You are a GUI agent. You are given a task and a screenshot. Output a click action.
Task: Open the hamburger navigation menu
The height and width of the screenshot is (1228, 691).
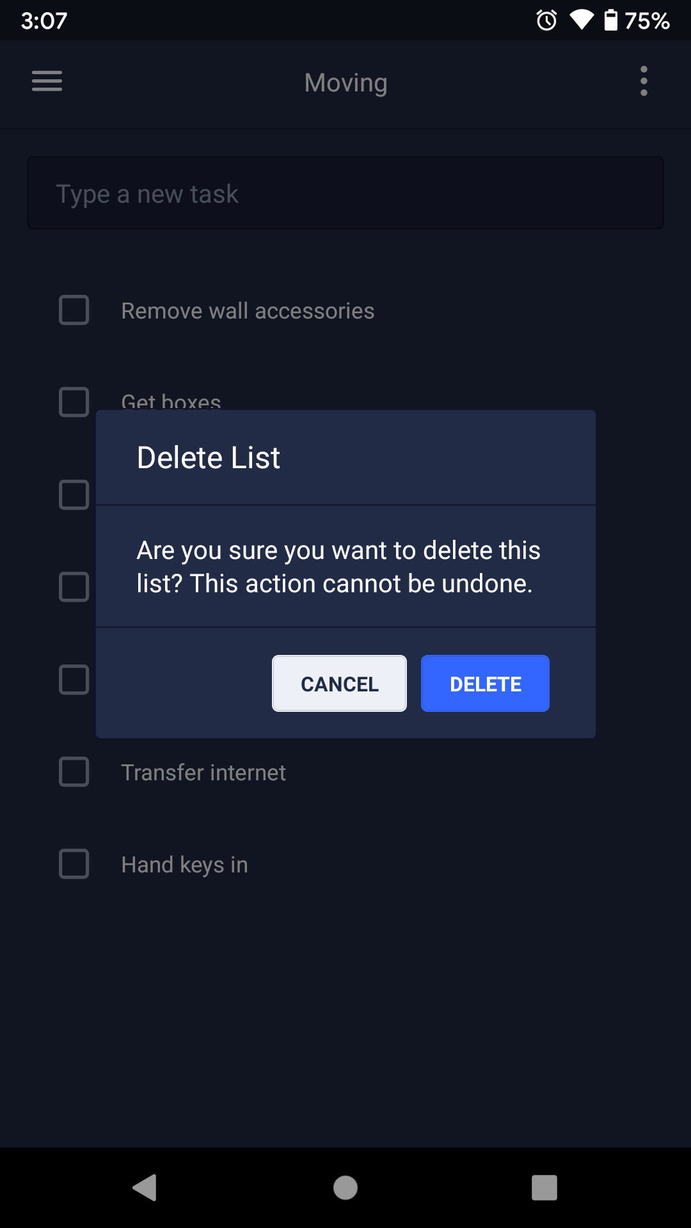coord(47,81)
